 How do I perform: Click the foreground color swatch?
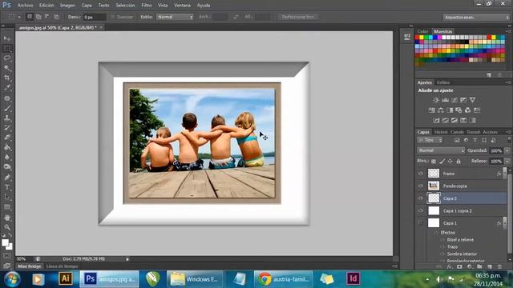5,242
